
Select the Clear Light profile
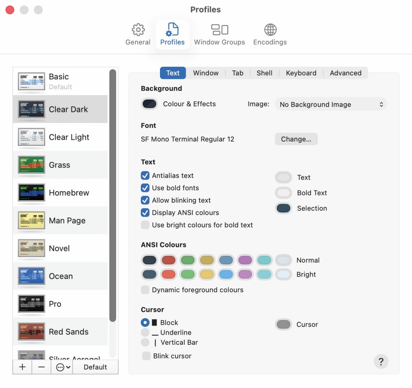[60, 137]
